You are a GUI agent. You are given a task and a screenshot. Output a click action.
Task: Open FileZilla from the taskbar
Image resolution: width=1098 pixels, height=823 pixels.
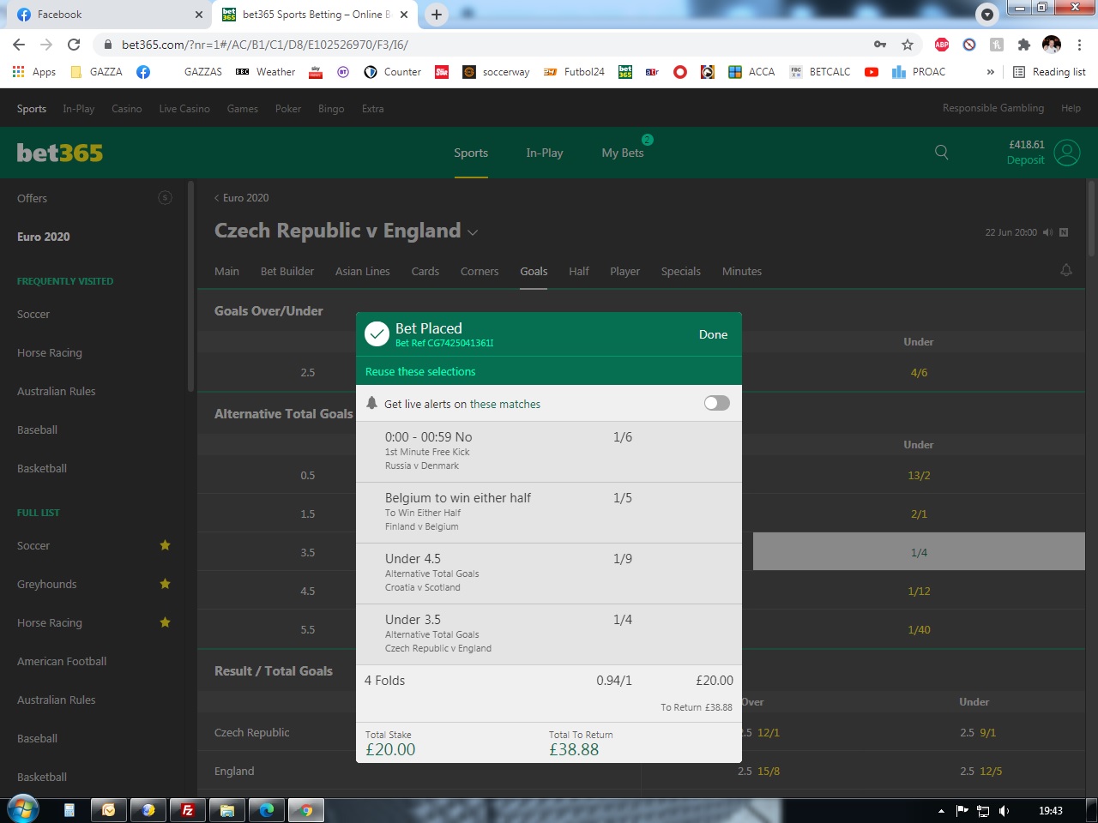[x=187, y=809]
